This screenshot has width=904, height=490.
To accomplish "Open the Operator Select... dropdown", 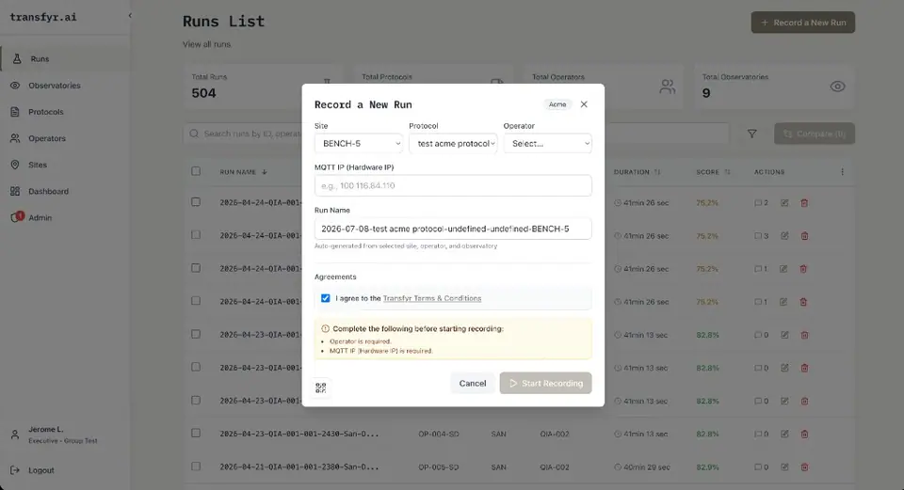I will pyautogui.click(x=548, y=143).
